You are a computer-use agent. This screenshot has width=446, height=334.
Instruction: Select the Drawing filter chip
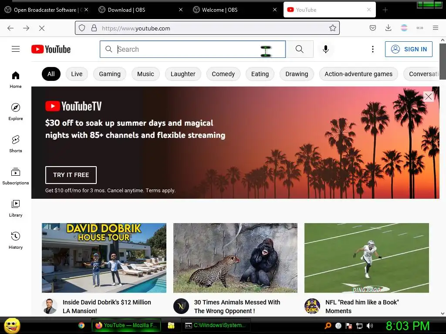click(x=297, y=74)
